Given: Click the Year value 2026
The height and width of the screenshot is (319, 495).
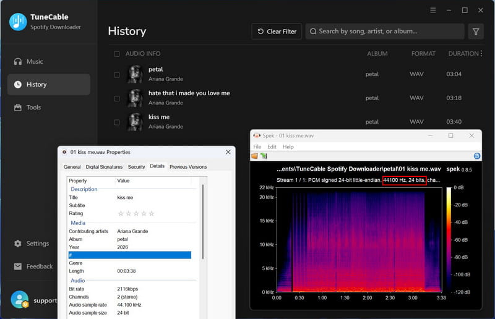Looking at the screenshot, I should [123, 247].
